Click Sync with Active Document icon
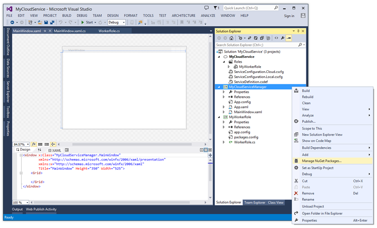The image size is (377, 228). point(250,38)
